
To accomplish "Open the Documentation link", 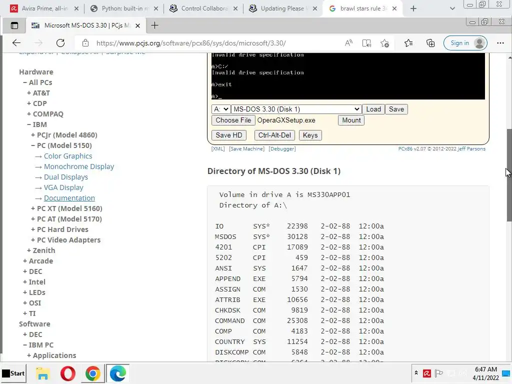I will coord(69,198).
